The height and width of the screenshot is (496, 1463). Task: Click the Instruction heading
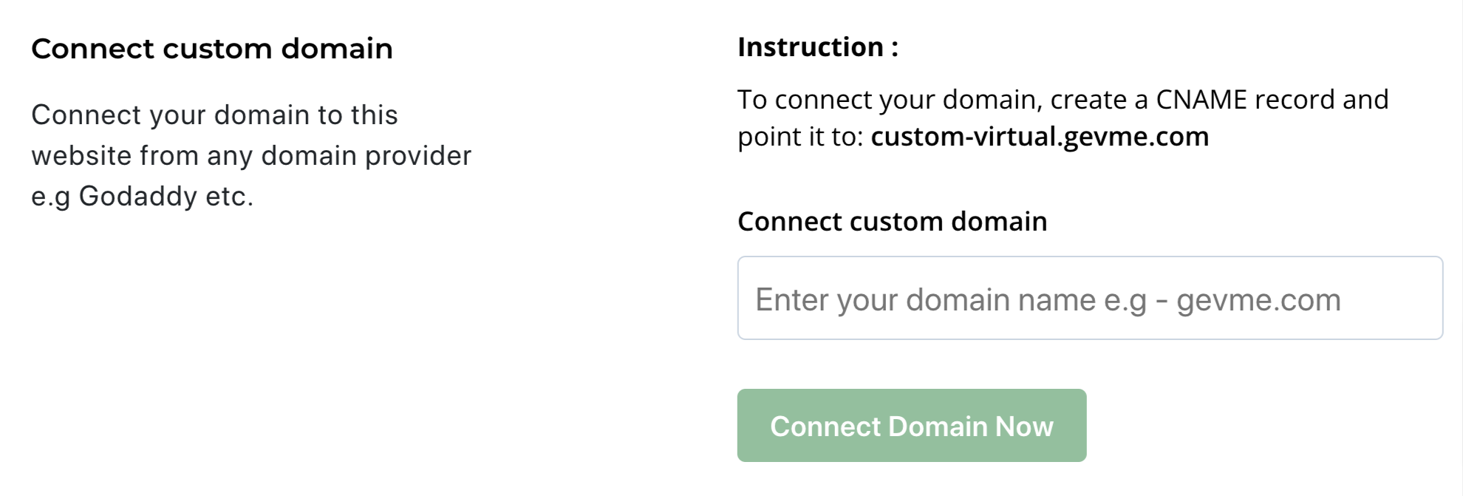(x=816, y=46)
